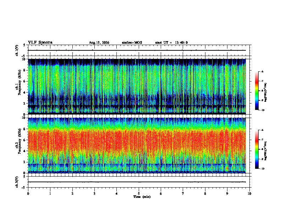Click ch.2 frequency axis tick "4"

[25, 151]
